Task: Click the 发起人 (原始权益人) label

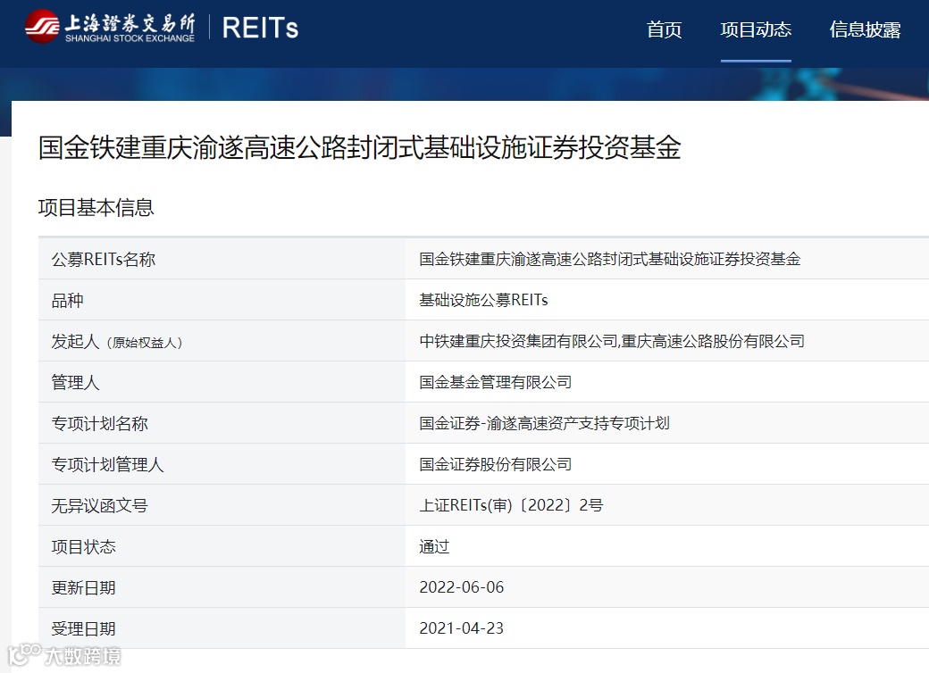Action: click(x=117, y=342)
